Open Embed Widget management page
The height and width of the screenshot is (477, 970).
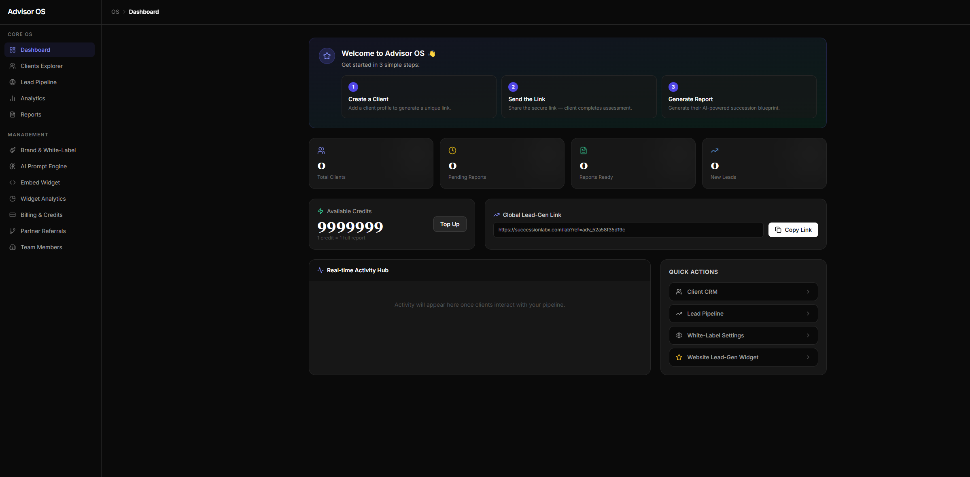pyautogui.click(x=49, y=182)
